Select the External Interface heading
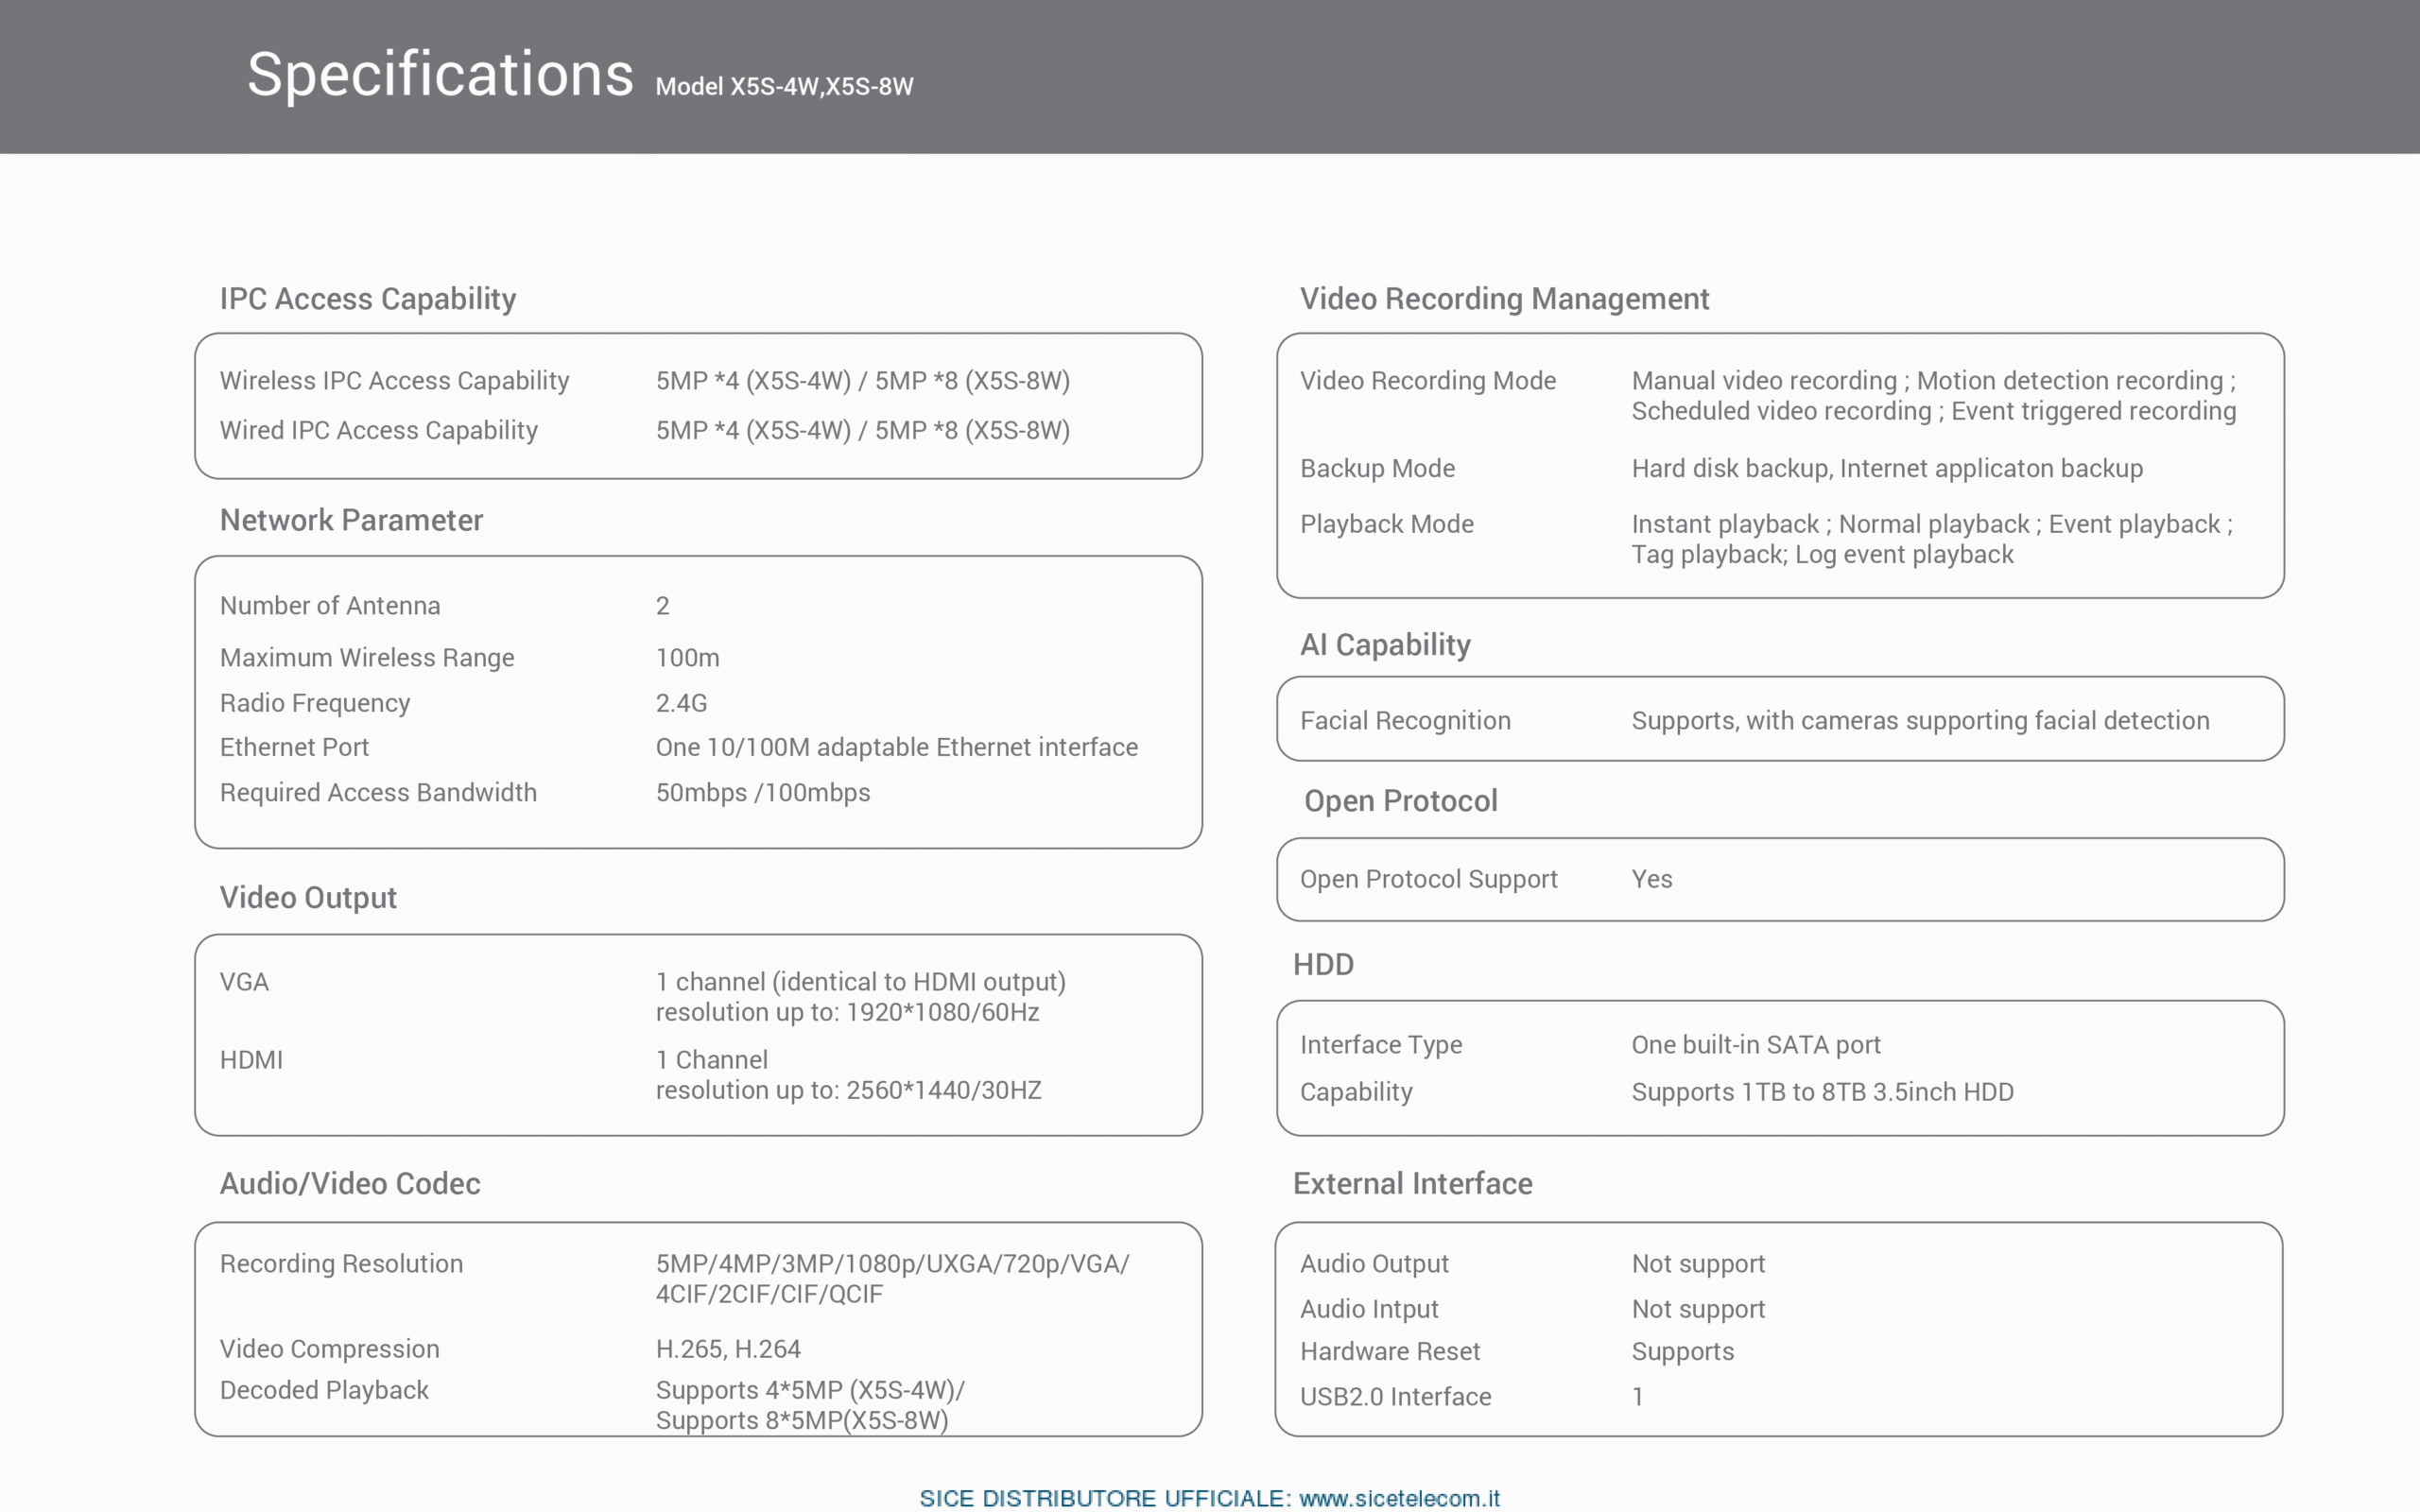The width and height of the screenshot is (2420, 1512). point(1412,1183)
